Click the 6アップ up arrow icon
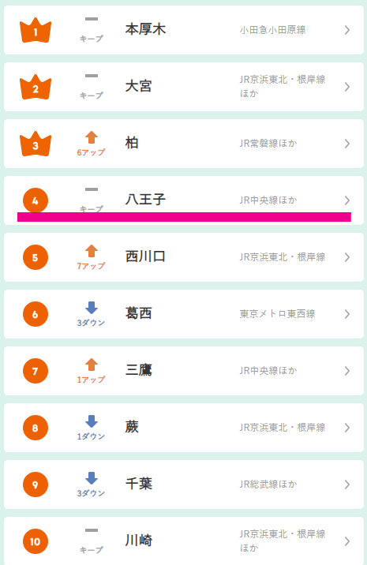Image resolution: width=367 pixels, height=565 pixels. coord(92,137)
